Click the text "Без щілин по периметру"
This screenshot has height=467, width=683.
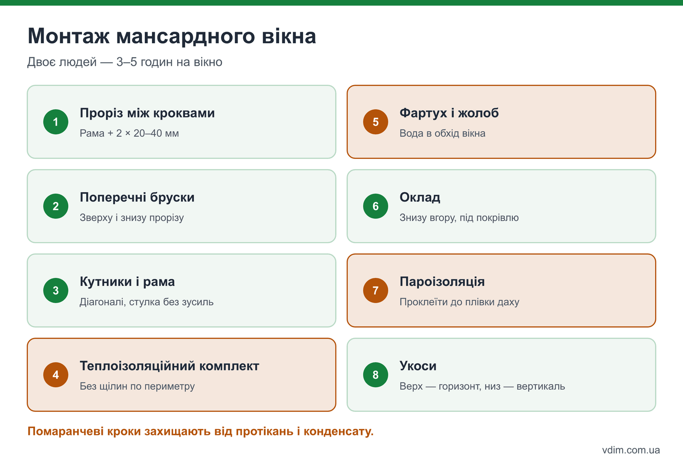coord(137,386)
